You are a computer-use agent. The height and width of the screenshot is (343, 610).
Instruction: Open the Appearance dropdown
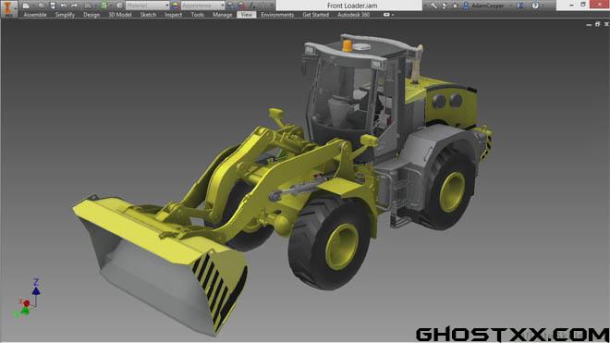(x=202, y=6)
